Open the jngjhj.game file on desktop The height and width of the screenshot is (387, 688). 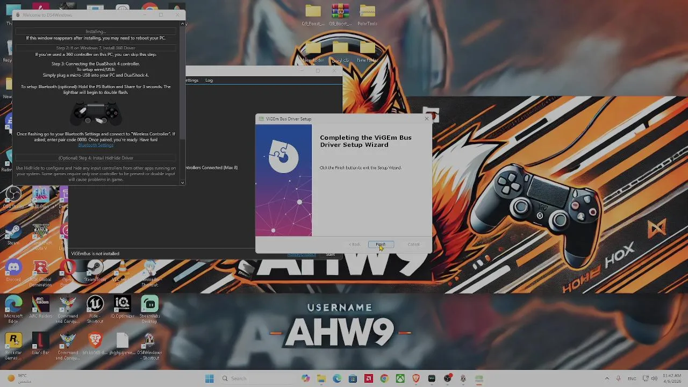(123, 344)
